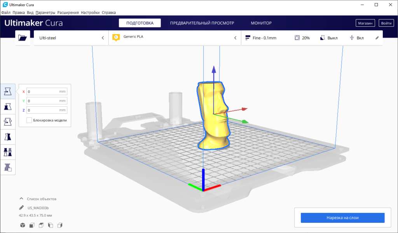Click the print settings pencil edit icon

pyautogui.click(x=377, y=38)
